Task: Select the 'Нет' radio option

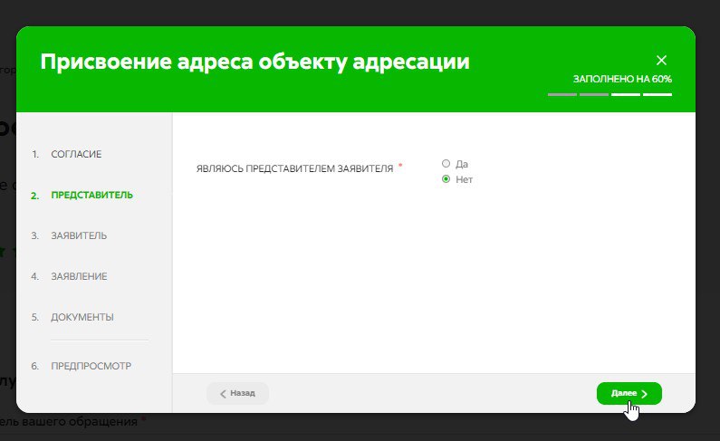Action: [x=446, y=179]
